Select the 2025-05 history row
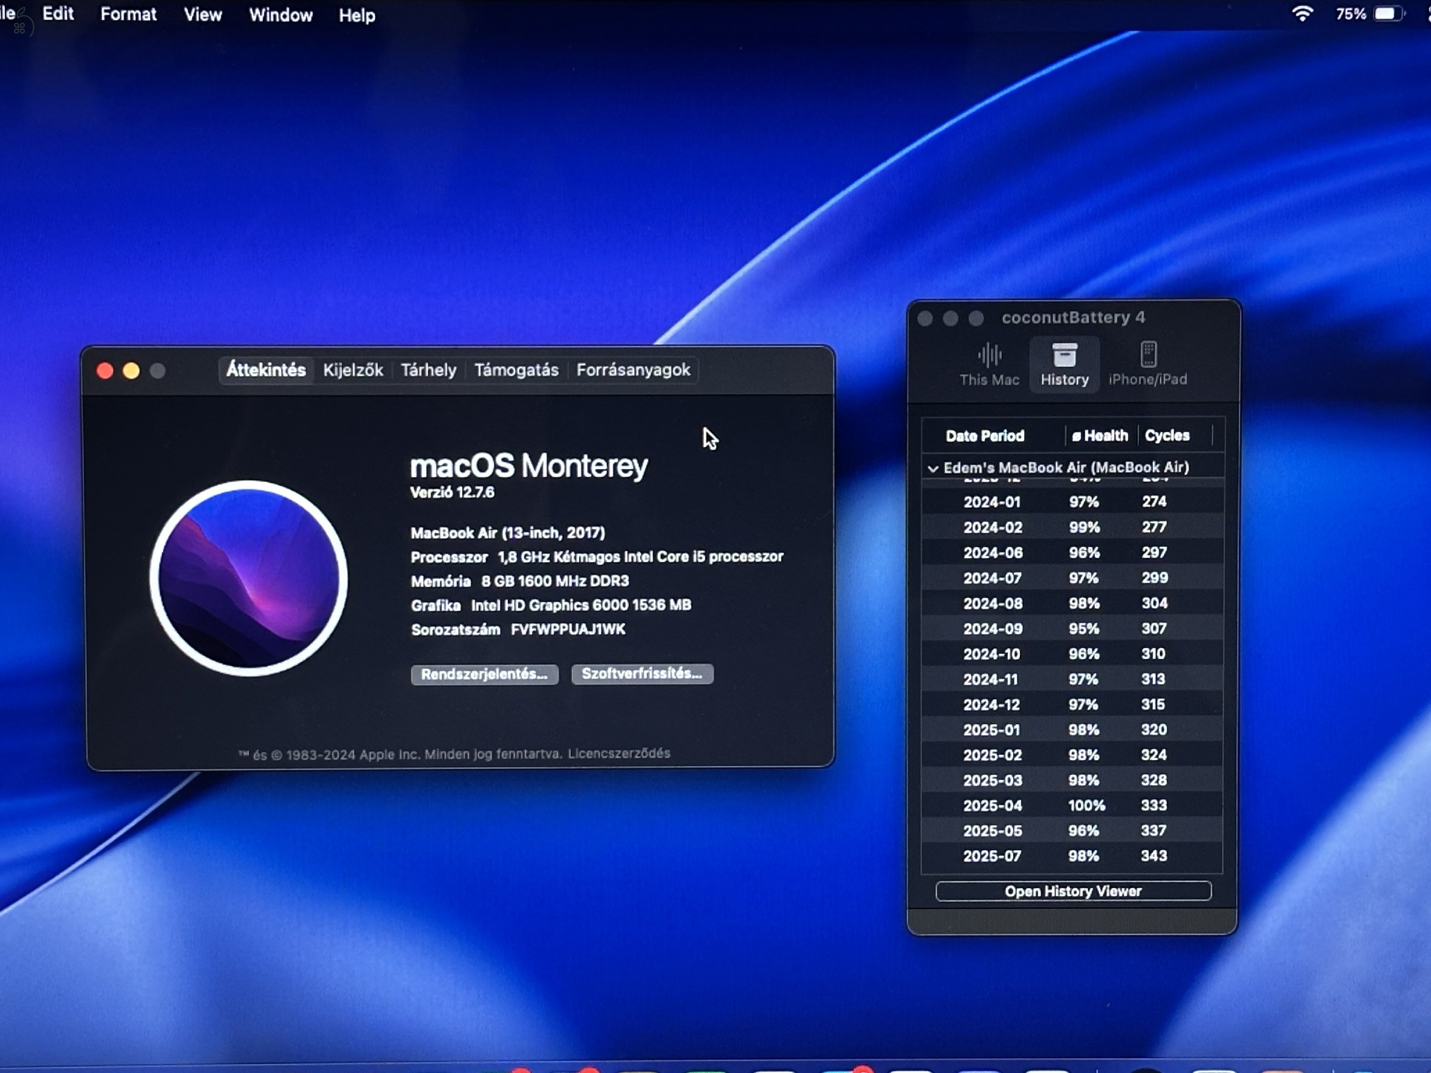This screenshot has width=1431, height=1073. coord(1072,830)
